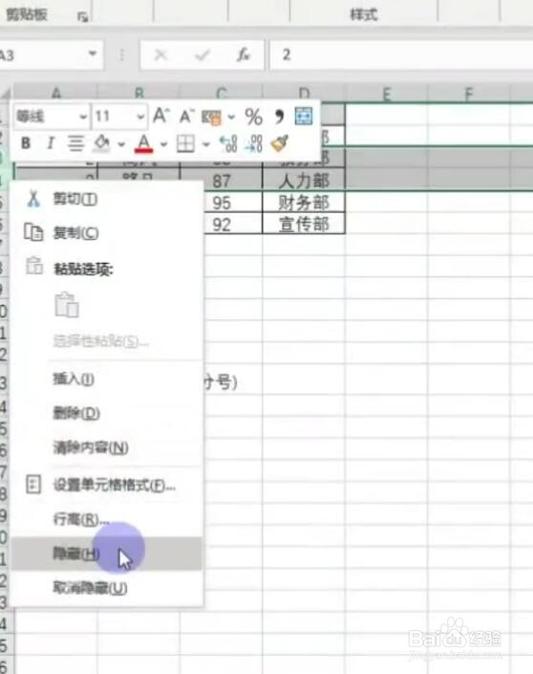This screenshot has height=674, width=533.
Task: Click cell with value 92
Action: (222, 225)
